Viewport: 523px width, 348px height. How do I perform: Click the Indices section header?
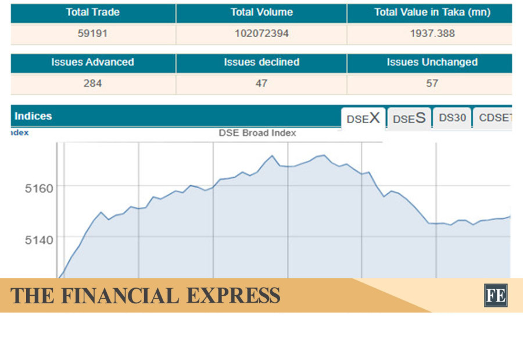coord(33,116)
